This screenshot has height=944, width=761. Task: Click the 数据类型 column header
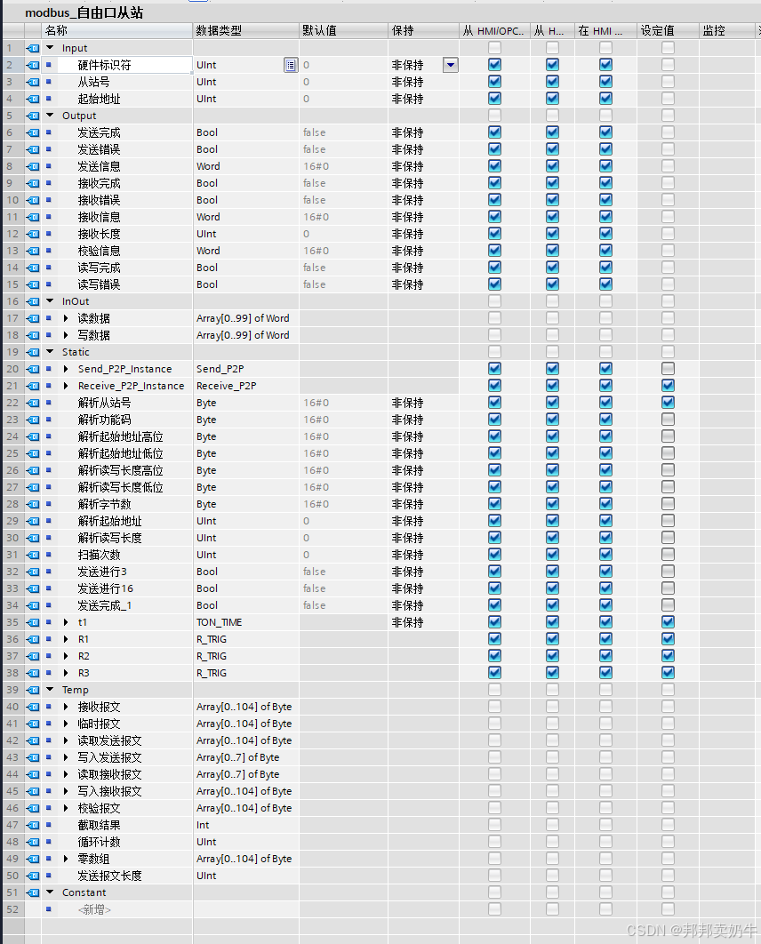245,31
